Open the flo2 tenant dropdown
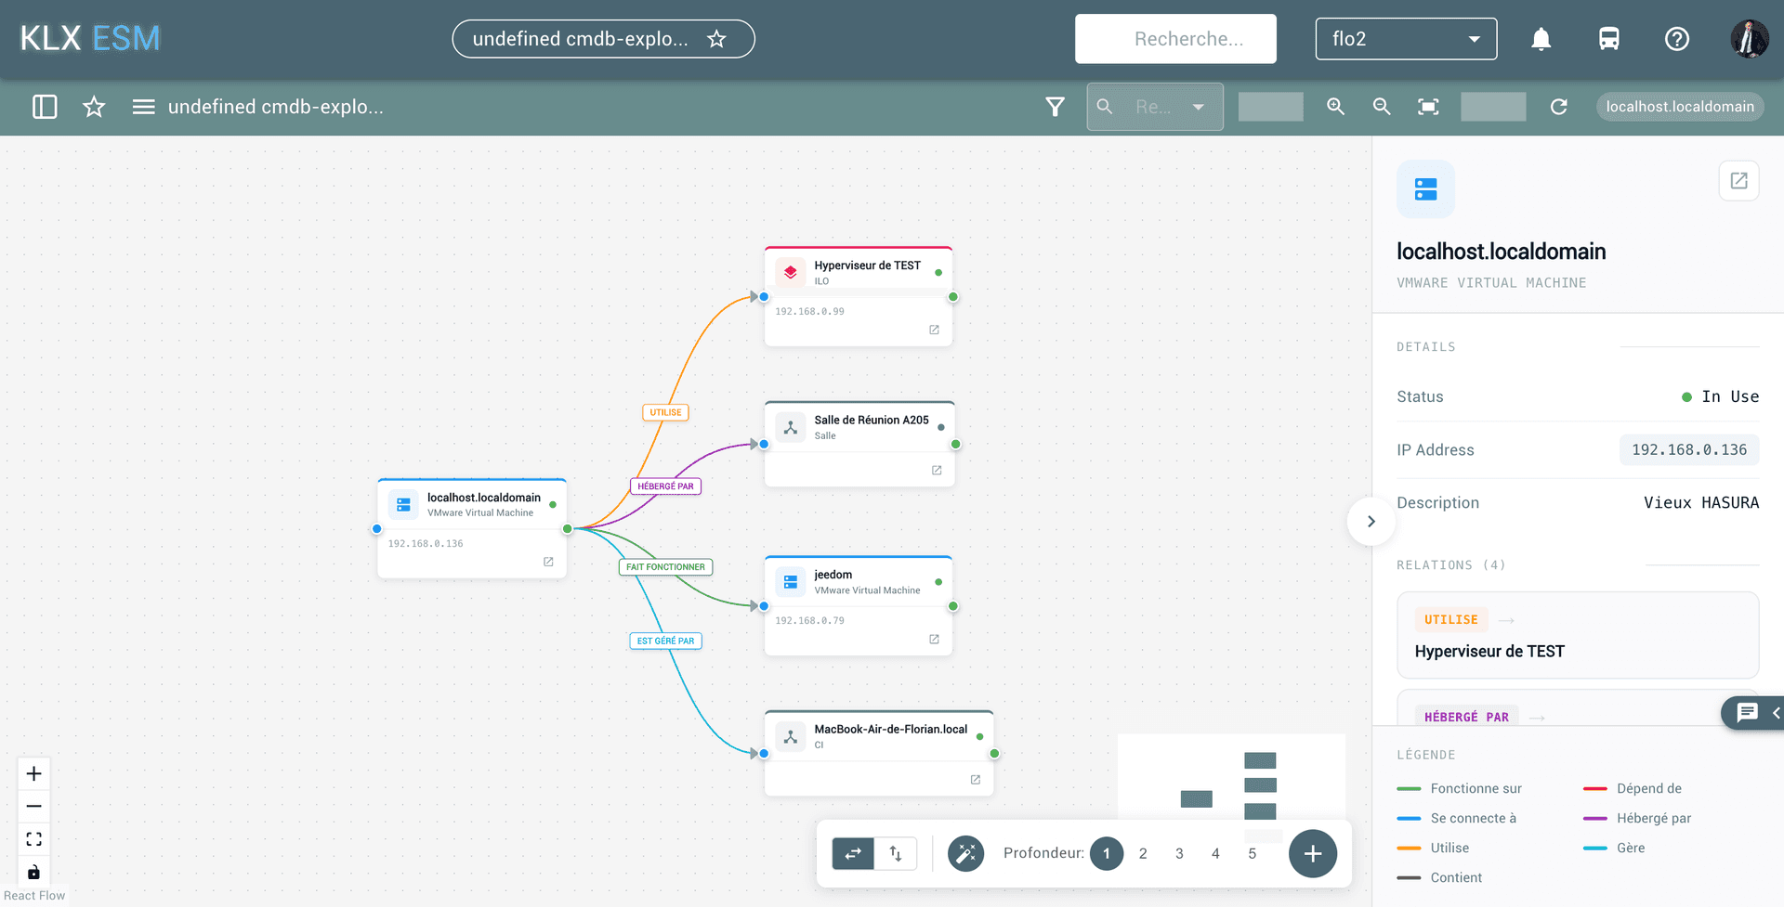1784x907 pixels. pyautogui.click(x=1406, y=39)
